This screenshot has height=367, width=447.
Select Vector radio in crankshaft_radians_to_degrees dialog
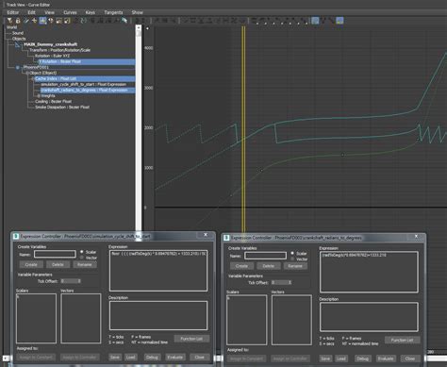pyautogui.click(x=292, y=259)
